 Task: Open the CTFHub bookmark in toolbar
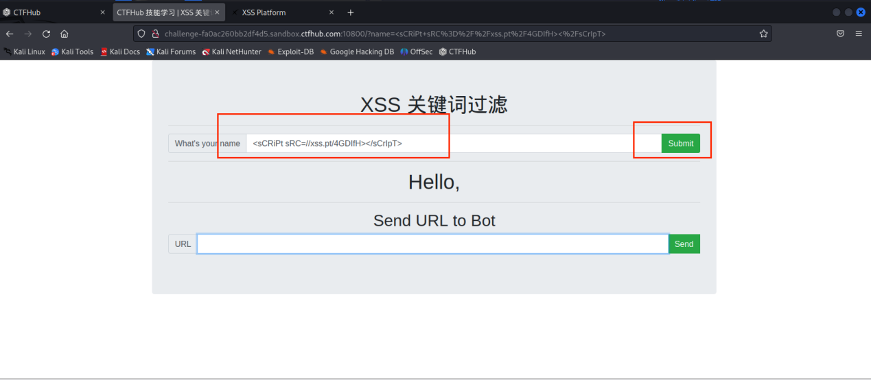click(457, 51)
